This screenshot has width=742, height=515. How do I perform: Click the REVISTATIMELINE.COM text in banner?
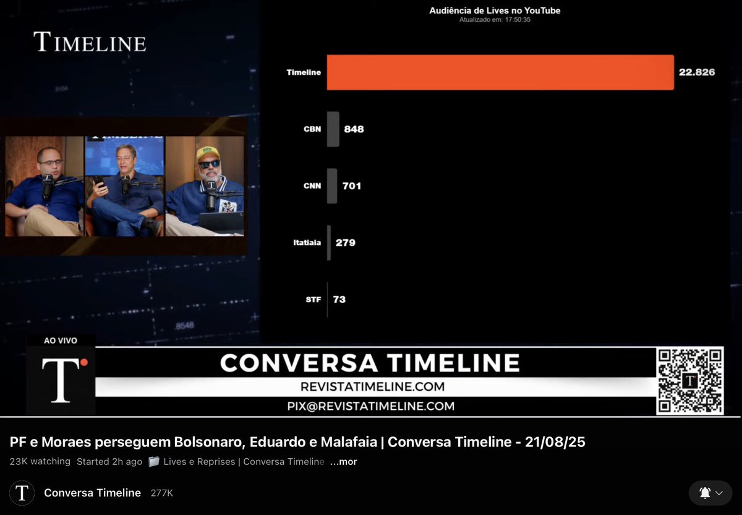tap(372, 387)
